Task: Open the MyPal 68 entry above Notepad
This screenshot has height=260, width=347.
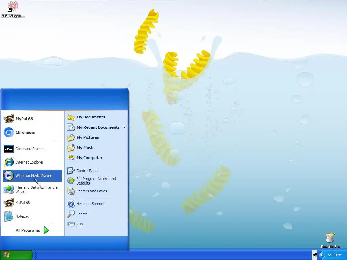Action: click(33, 203)
